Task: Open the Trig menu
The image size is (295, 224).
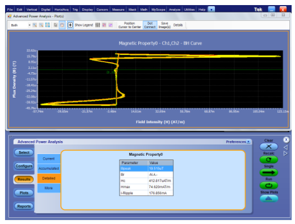Action: pyautogui.click(x=75, y=10)
